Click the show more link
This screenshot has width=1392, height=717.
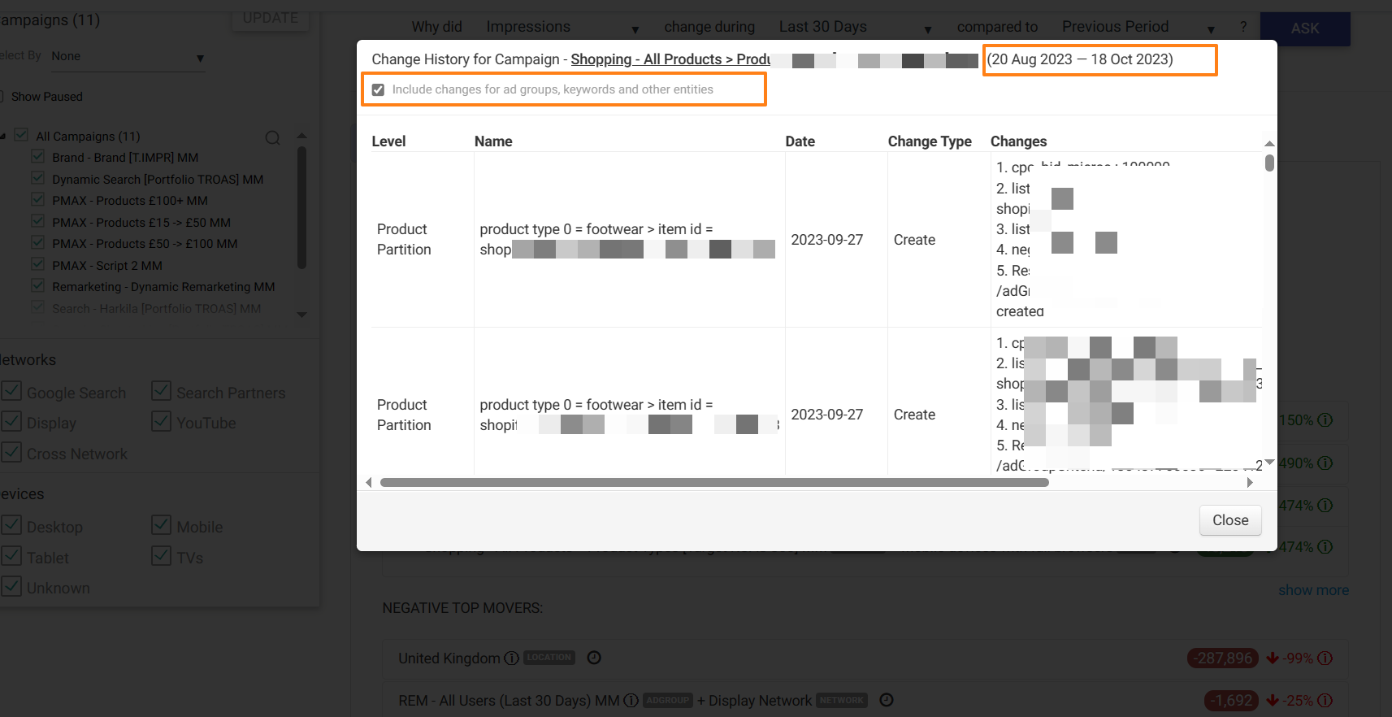point(1312,590)
